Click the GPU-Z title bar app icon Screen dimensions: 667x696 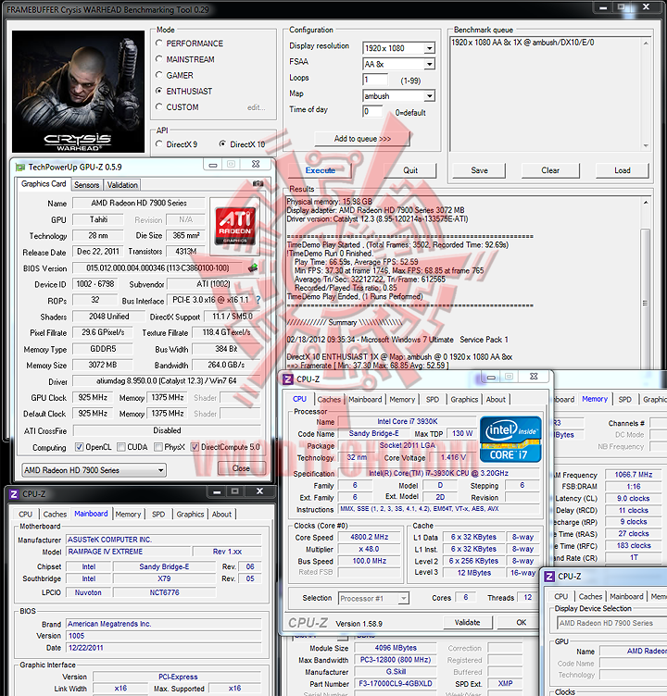20,168
